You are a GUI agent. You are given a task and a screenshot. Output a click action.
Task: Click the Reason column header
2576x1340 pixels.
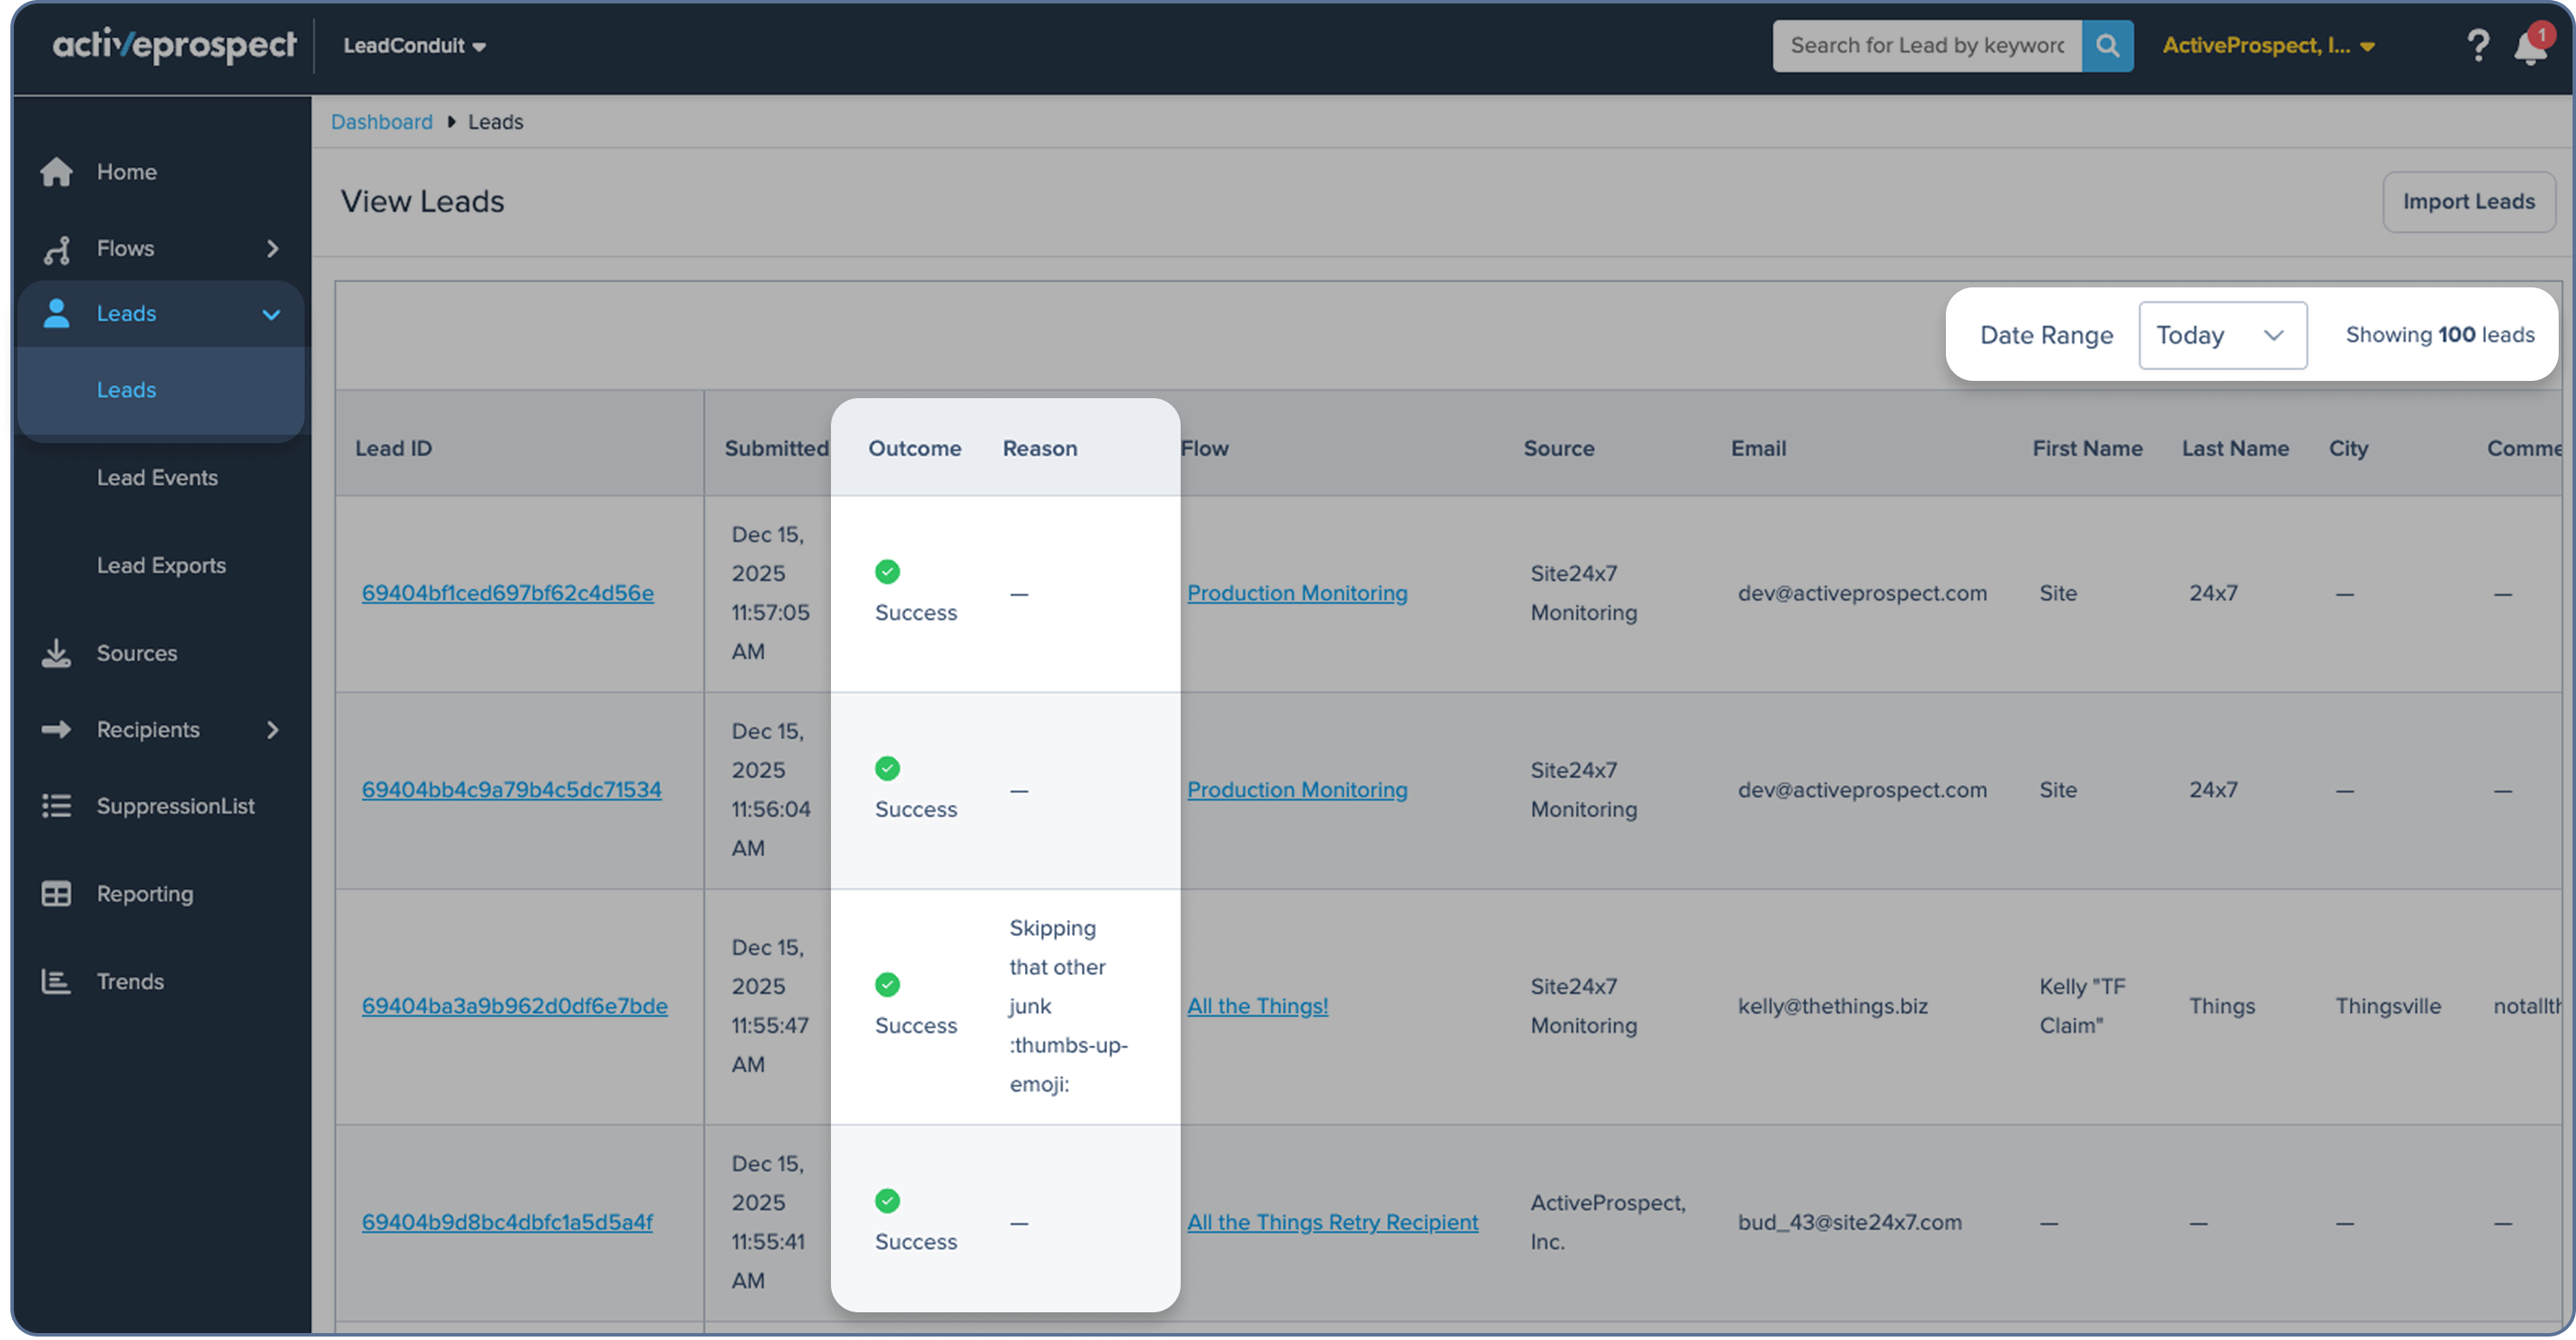[1040, 448]
